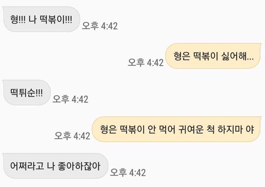Click the timestamp beside the '형!!! 나 떡볶이!!!' message
This screenshot has height=187, width=265.
[100, 26]
